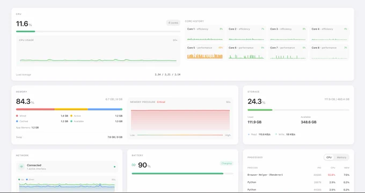The width and height of the screenshot is (365, 193).
Task: Click the Memory usage segmented bar
Action: click(x=69, y=109)
